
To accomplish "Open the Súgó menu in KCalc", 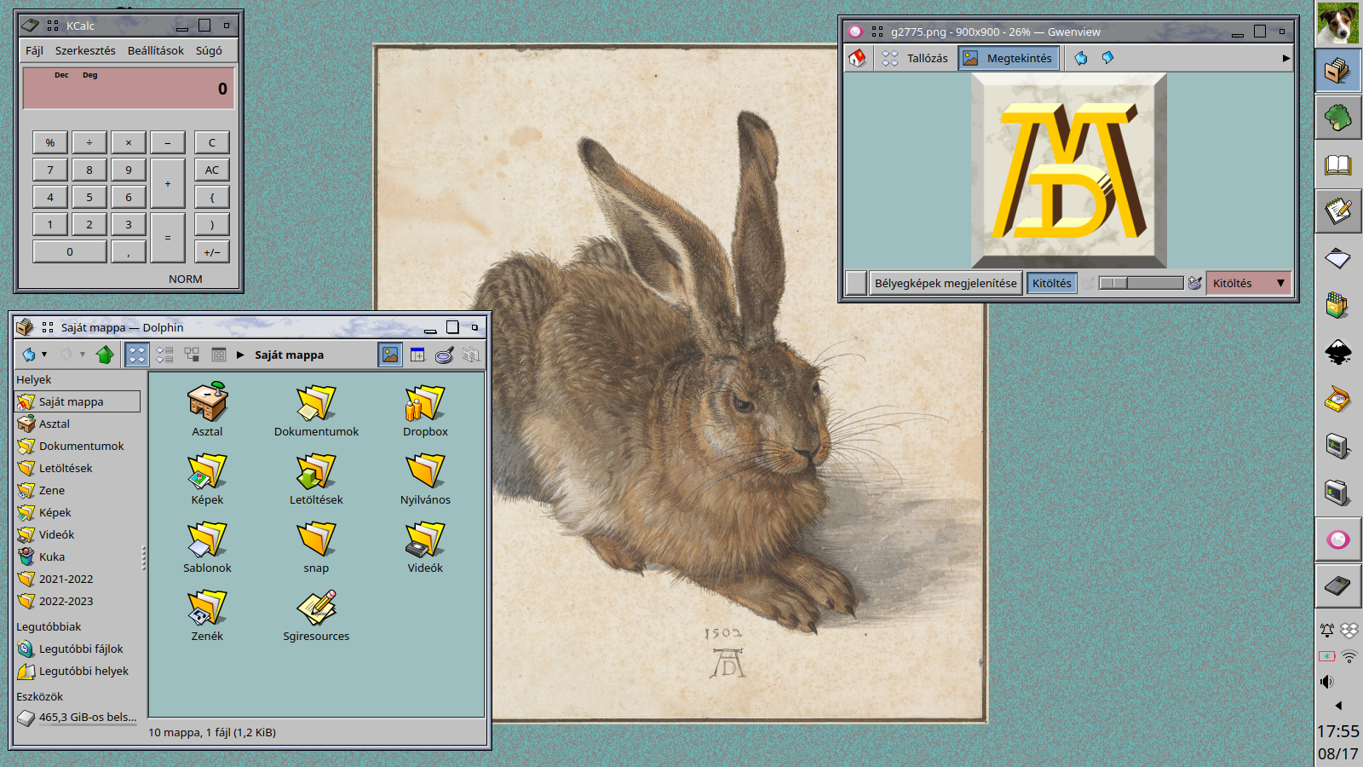I will click(209, 50).
